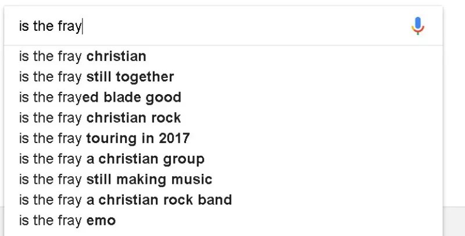Image resolution: width=465 pixels, height=236 pixels.
Task: Select the "is the fray emo" suggestion
Action: (67, 220)
